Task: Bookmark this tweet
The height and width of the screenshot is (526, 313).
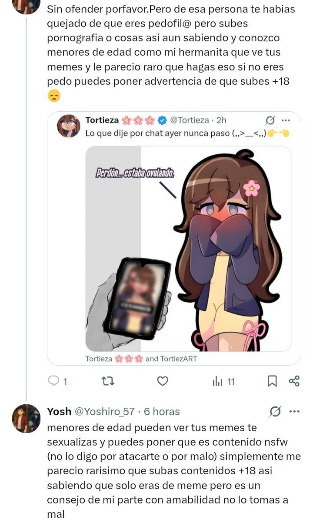Action: pos(272,381)
